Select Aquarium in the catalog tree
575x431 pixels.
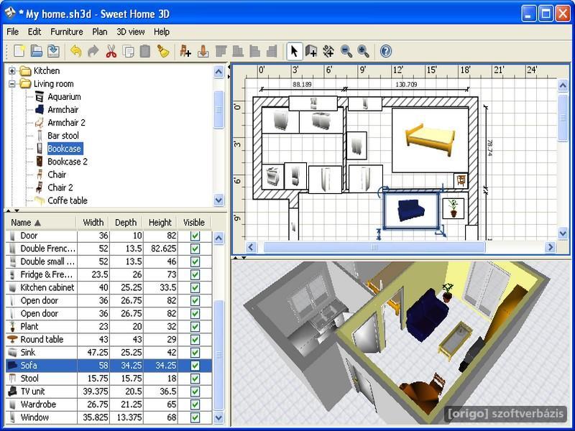pos(64,97)
